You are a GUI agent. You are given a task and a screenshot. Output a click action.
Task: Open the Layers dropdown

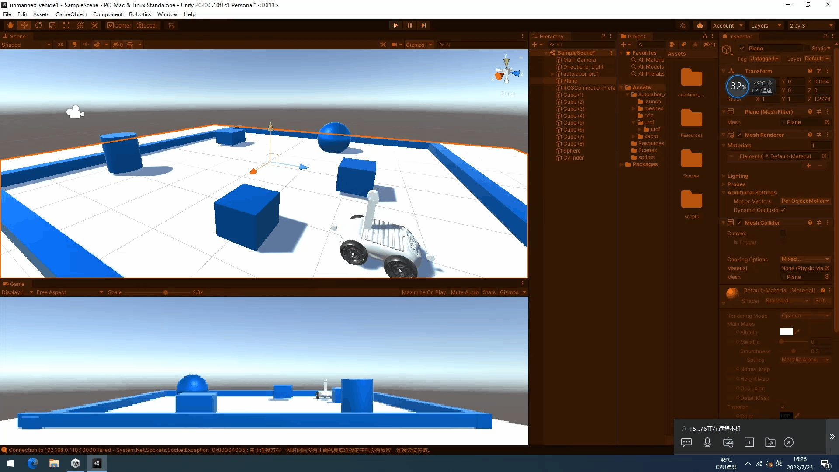point(766,25)
